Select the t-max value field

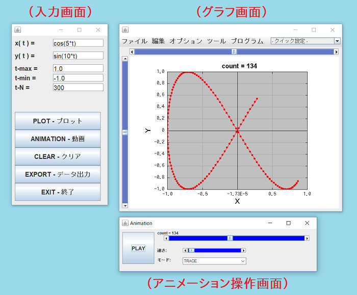point(78,68)
